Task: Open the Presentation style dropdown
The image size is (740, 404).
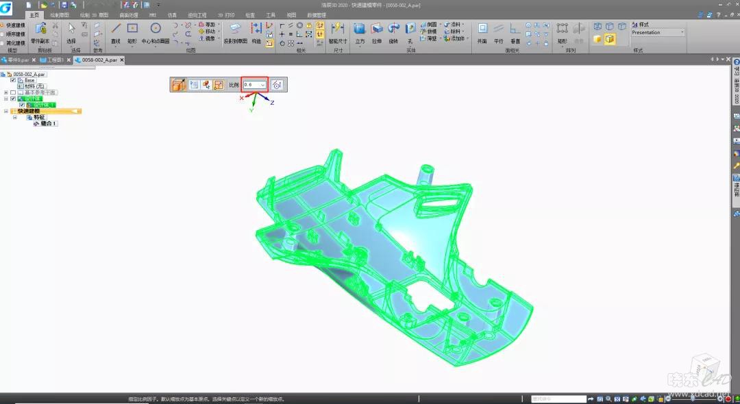Action: [682, 32]
